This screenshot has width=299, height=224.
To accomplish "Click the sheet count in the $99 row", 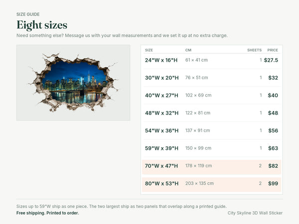I will point(260,183).
